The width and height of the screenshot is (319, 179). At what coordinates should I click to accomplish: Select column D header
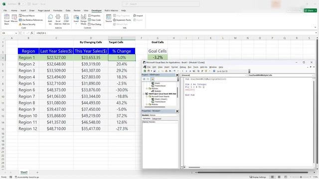[91, 38]
